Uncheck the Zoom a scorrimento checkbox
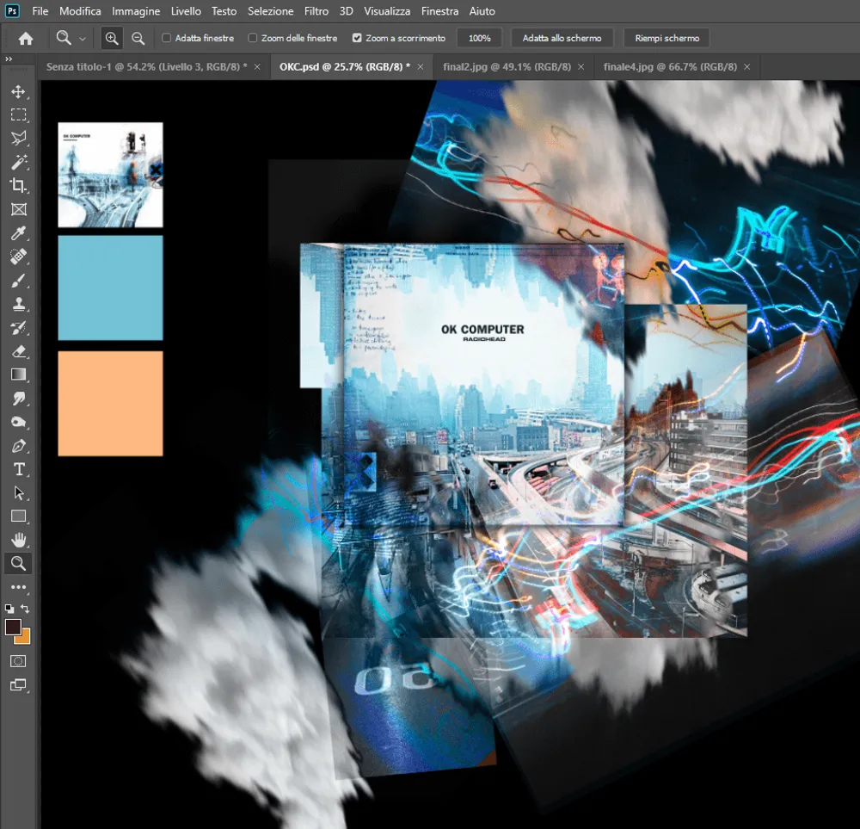Screen dimensions: 860x829 point(357,39)
